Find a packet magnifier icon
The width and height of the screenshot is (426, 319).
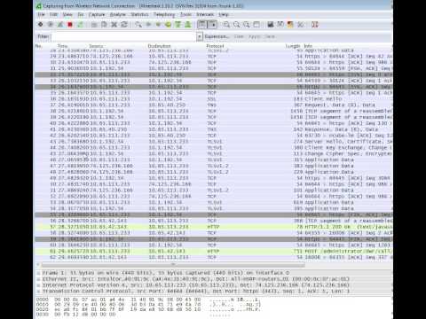tap(138, 25)
